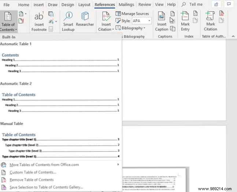The width and height of the screenshot is (237, 192).
Task: Click the Office.com globe icon in the menu
Action: (3, 165)
